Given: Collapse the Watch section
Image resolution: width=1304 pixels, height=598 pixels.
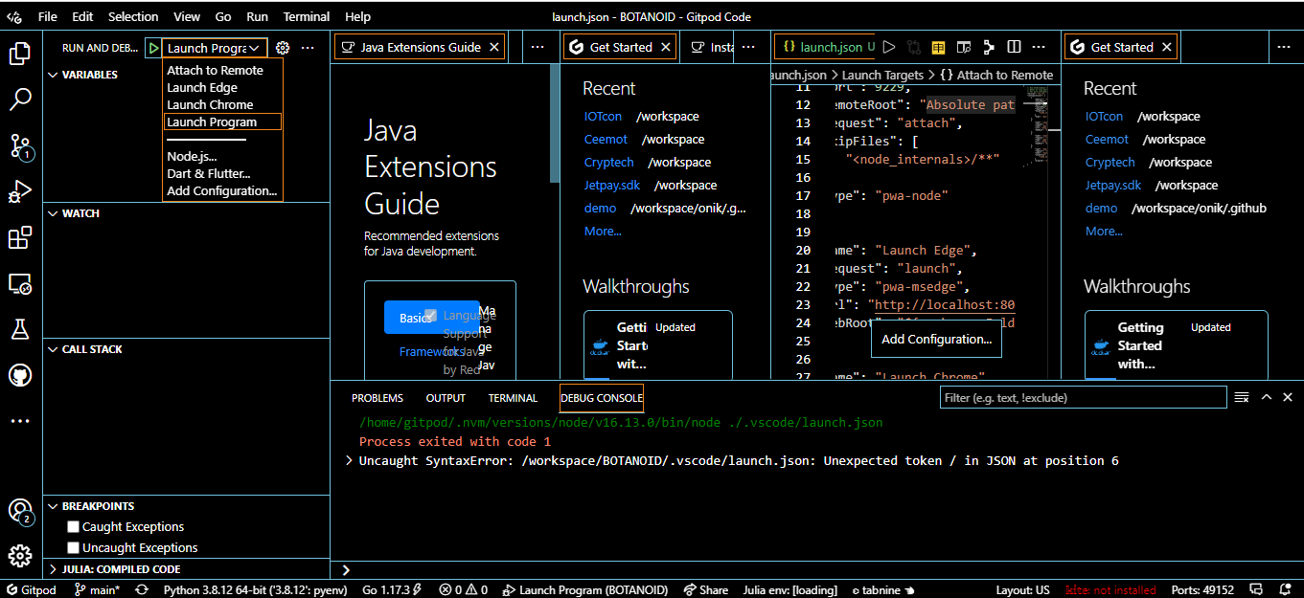Looking at the screenshot, I should (186, 213).
